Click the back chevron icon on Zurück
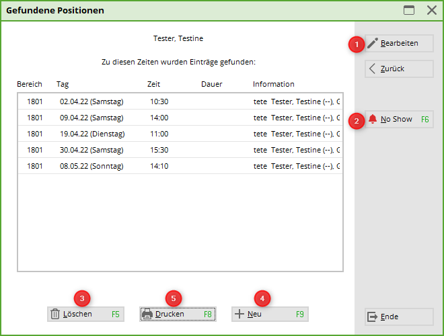The width and height of the screenshot is (444, 336). point(372,69)
